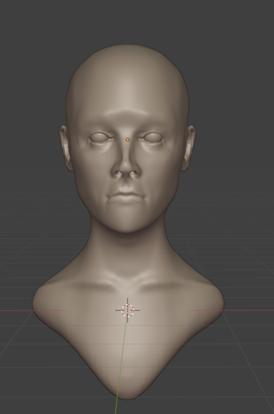
Task: Click the chin of the sculpted head
Action: point(127,221)
